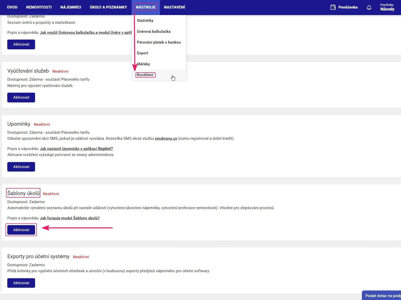Click Neaktivní status beside Exporty pro účetní systémy
This screenshot has width=401, height=300.
point(81,257)
